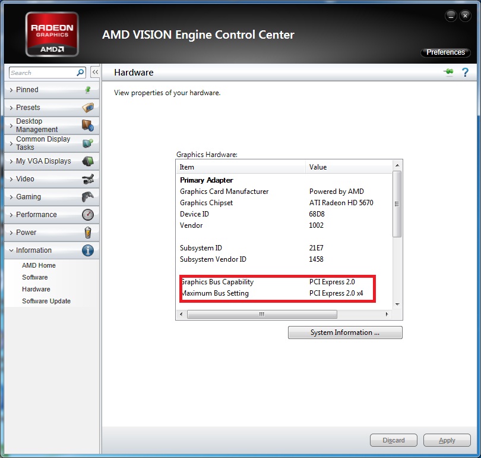Select the Graphics Card Manufacturer row

(x=284, y=192)
